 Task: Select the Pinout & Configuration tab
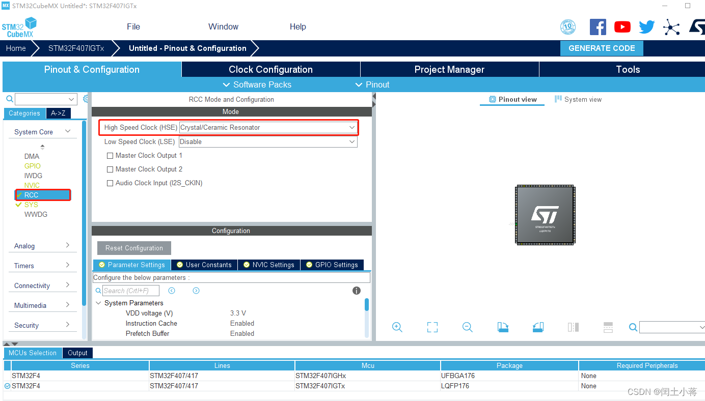pos(92,70)
